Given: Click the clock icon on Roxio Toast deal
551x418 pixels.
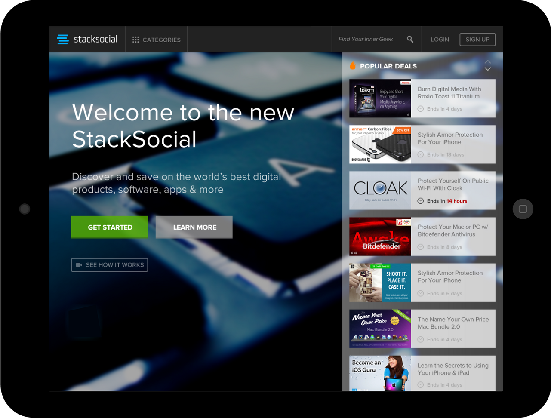Looking at the screenshot, I should (x=421, y=109).
